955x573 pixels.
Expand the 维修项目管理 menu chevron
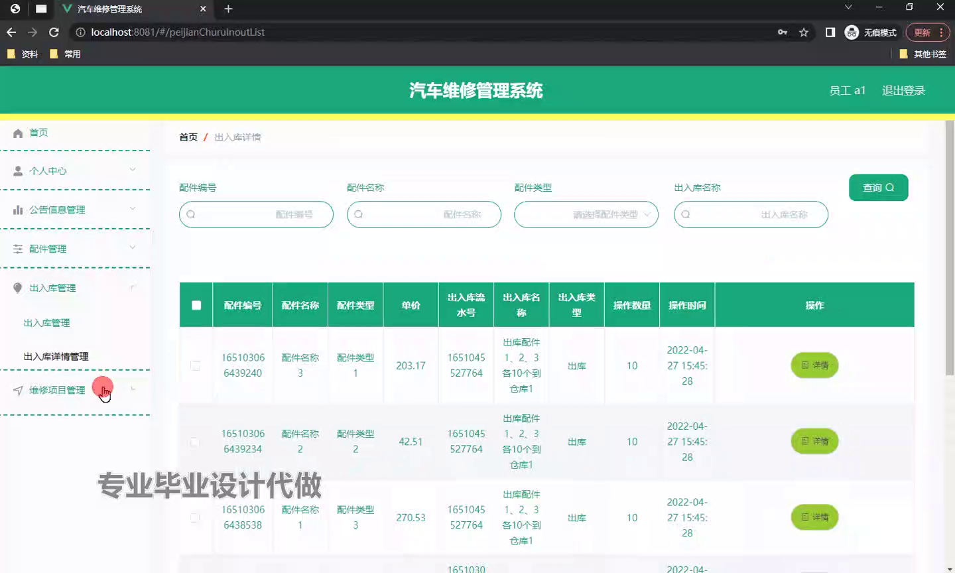[x=133, y=389]
